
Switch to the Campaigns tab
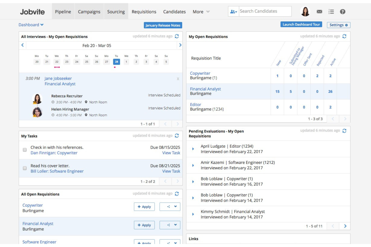tap(89, 12)
